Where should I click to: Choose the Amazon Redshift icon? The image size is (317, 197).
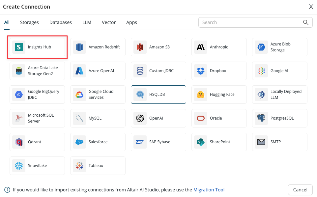79,47
